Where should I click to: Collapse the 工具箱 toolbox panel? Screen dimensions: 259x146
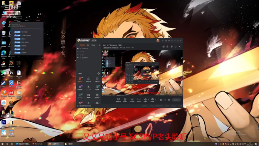tap(99, 74)
